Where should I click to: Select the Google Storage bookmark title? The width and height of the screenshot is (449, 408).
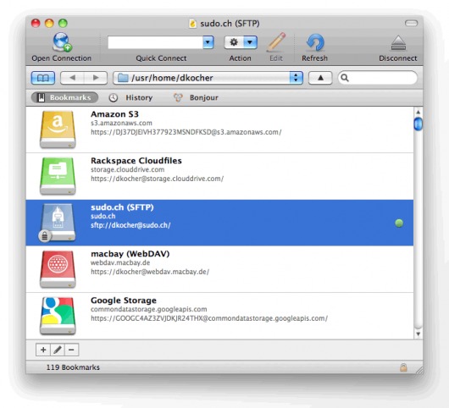(124, 300)
